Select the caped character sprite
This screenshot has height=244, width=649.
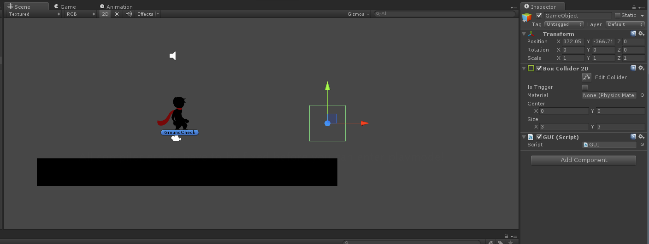[173, 113]
